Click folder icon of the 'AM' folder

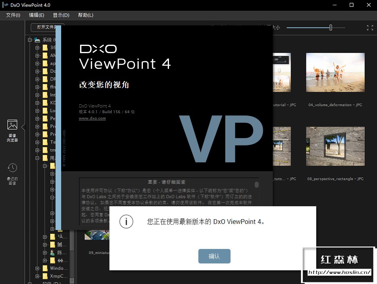45,56
